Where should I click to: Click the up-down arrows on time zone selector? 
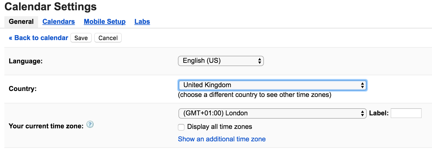(x=362, y=113)
